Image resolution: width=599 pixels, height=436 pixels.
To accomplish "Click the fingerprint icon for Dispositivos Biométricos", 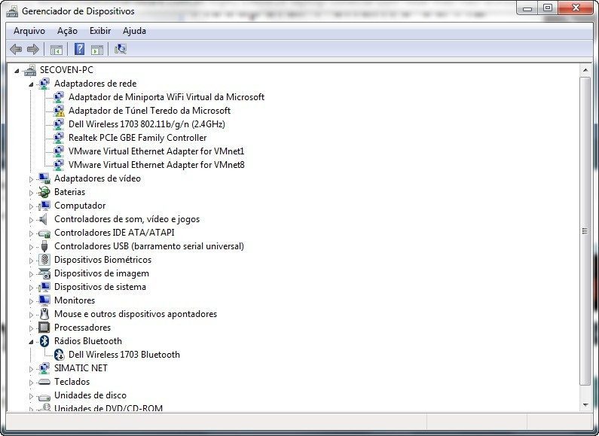I will coord(44,260).
